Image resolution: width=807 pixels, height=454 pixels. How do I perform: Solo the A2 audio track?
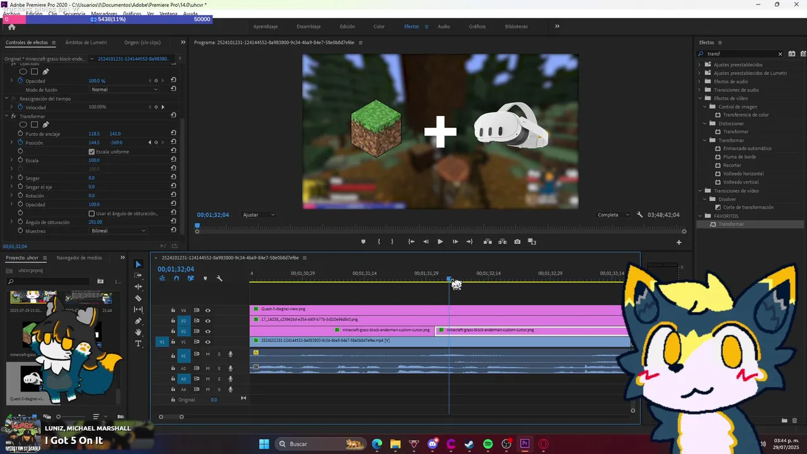[219, 368]
